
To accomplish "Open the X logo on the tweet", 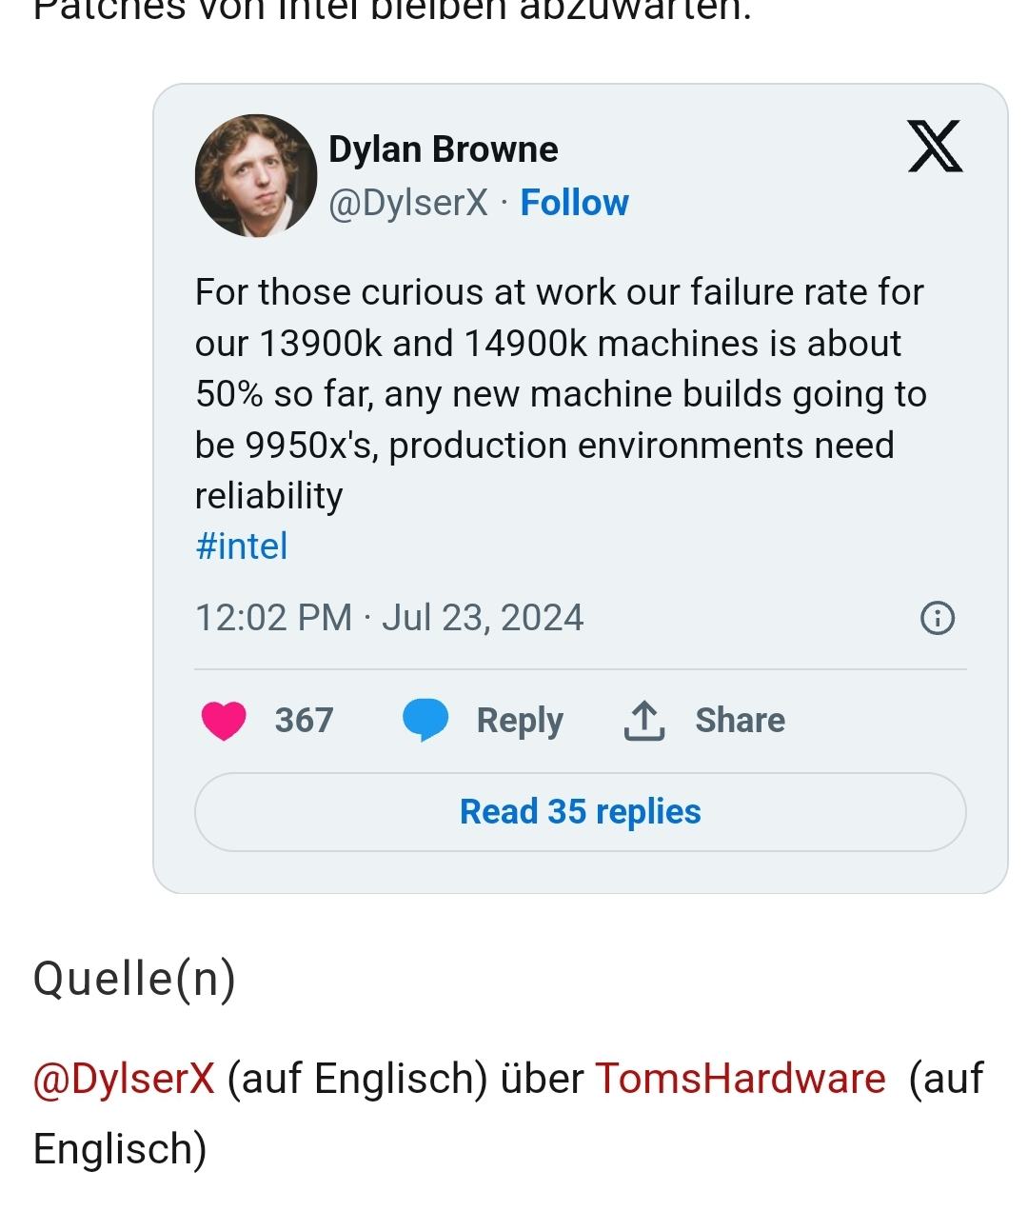I will [935, 146].
